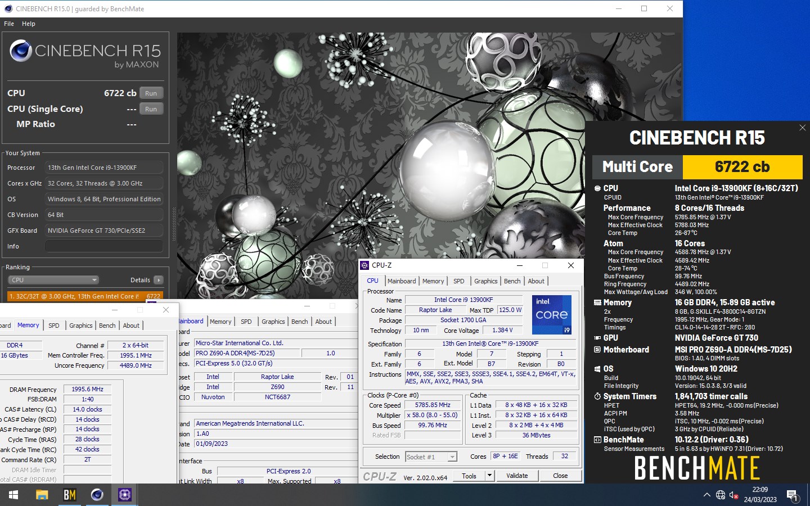Click the PRO Z690-A DDR4 model field
810x506 pixels.
coord(247,353)
